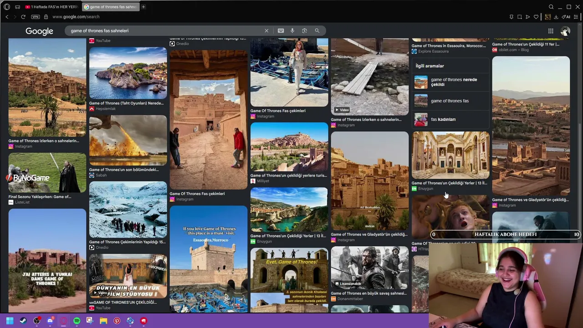Open the 'Evet, Game of Thrones!' image
Screen dimensions: 583x328
[289, 280]
